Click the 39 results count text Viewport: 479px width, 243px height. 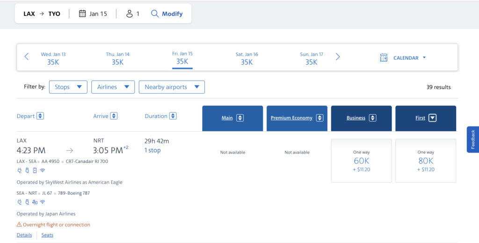click(x=438, y=87)
